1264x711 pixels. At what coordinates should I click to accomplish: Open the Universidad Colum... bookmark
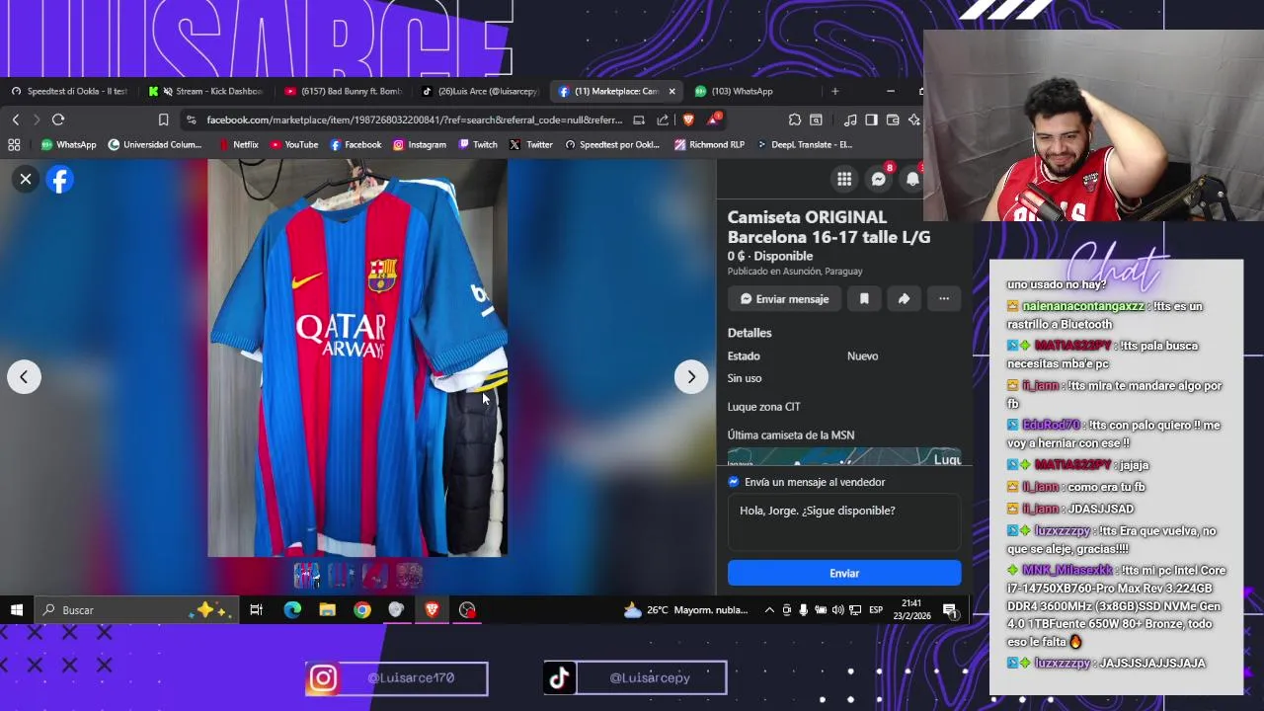click(154, 144)
